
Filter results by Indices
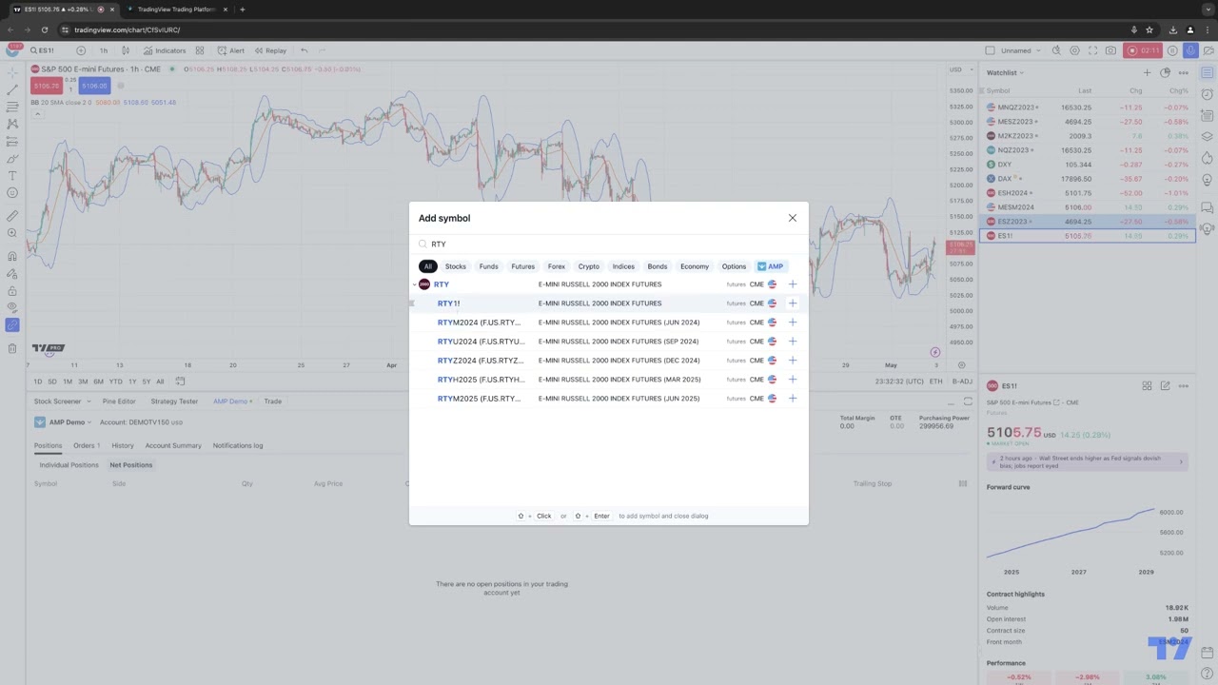tap(623, 266)
